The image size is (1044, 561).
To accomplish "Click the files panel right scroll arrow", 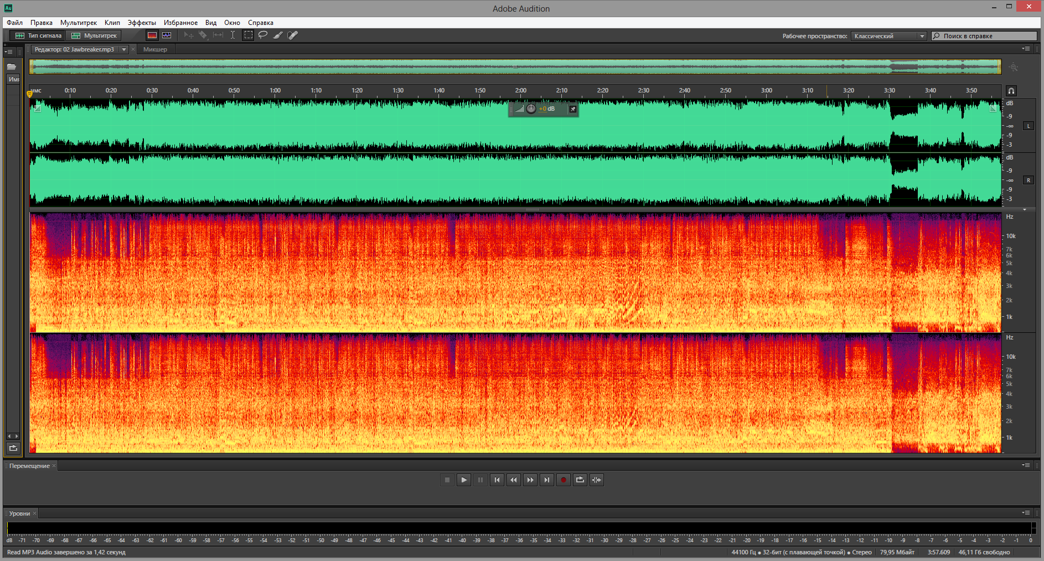I will pyautogui.click(x=17, y=436).
